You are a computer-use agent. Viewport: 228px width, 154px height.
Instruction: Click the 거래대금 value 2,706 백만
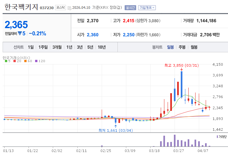[210, 35]
